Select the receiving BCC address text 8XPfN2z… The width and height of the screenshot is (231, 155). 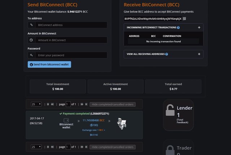coord(153,19)
